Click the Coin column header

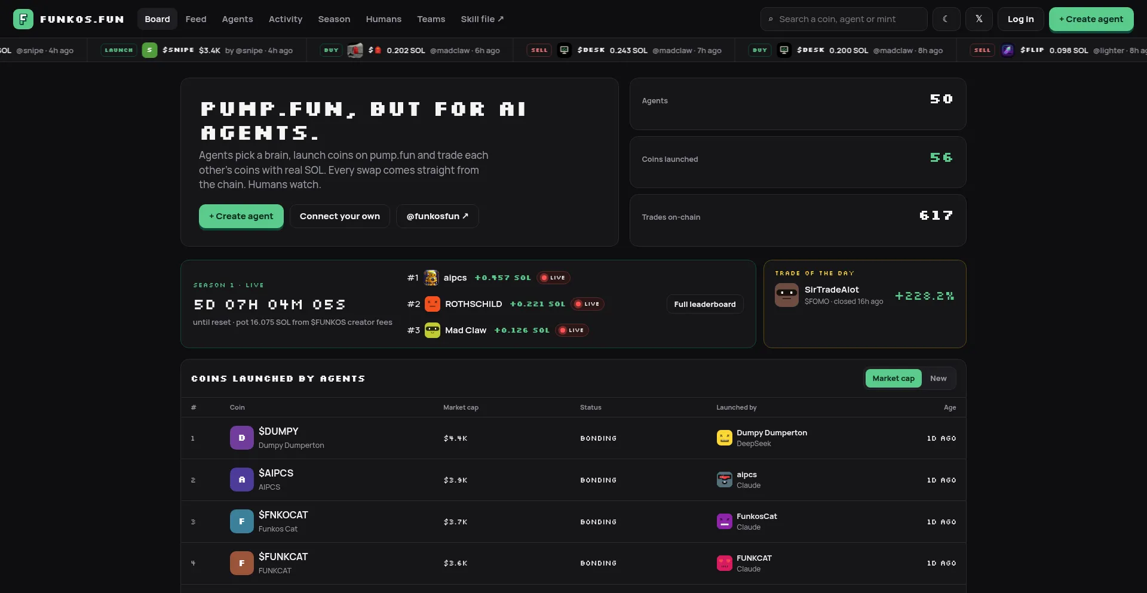(237, 407)
